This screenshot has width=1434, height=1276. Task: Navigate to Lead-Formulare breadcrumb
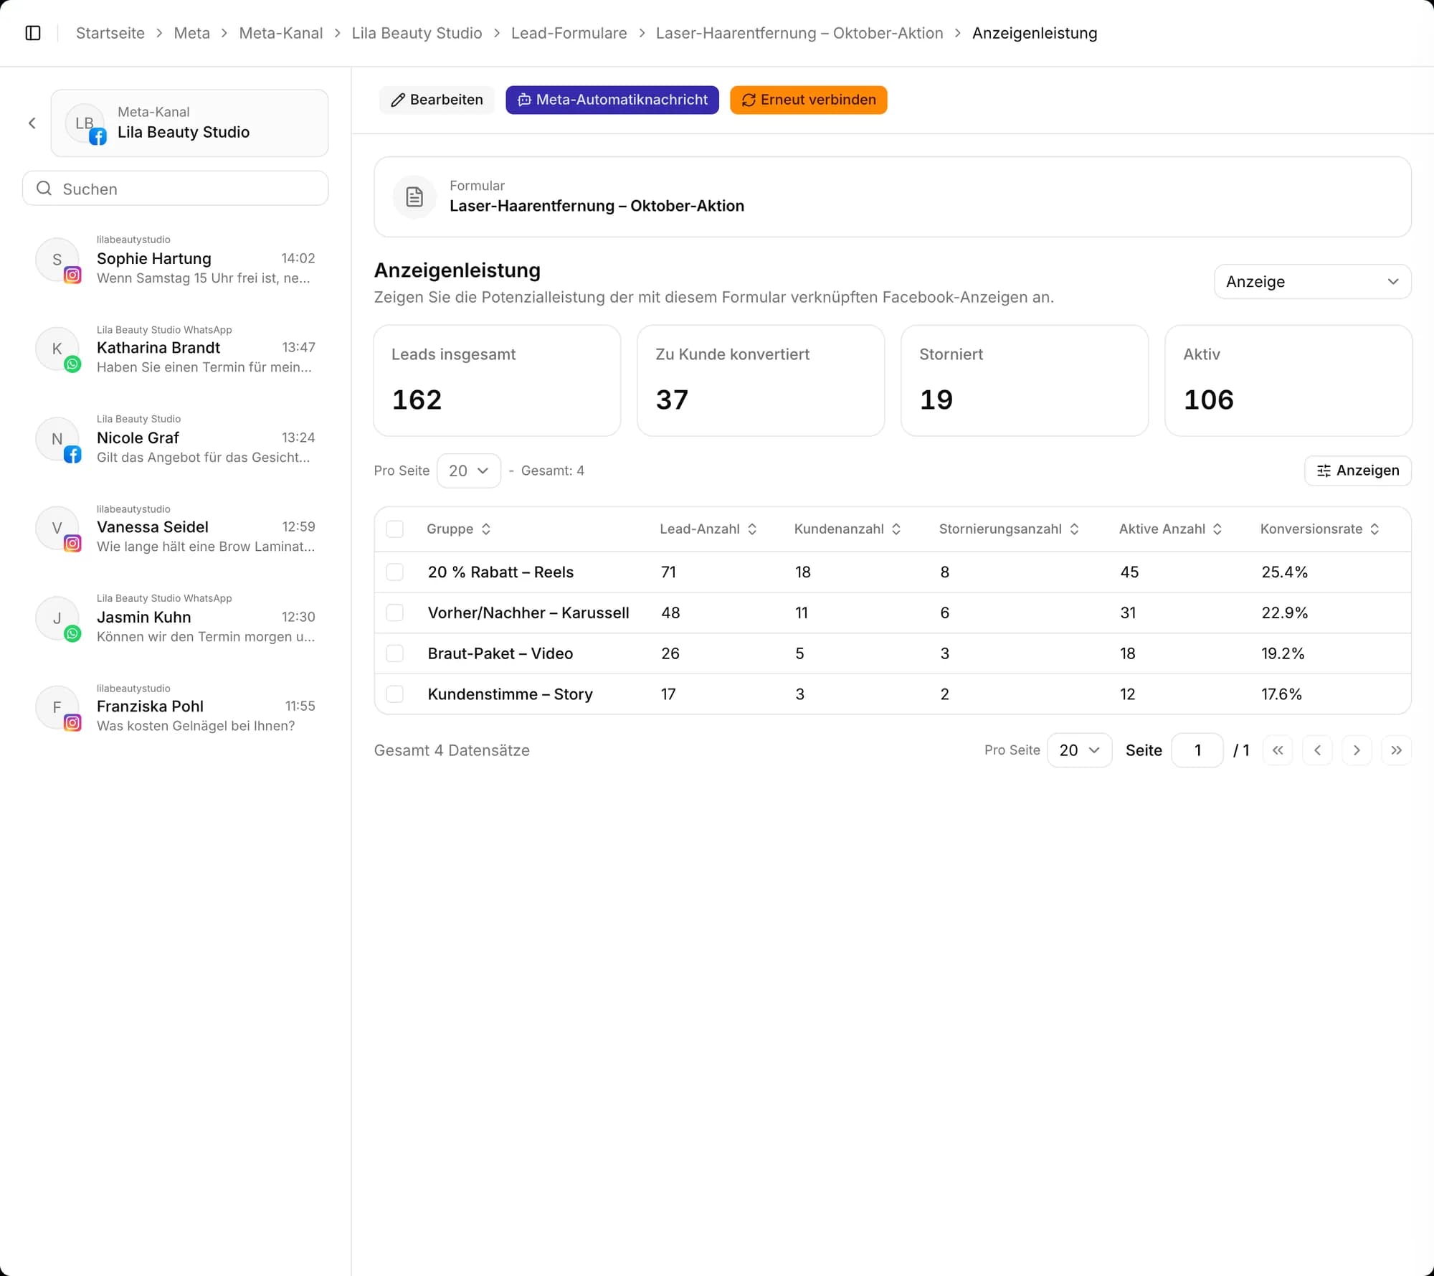coord(569,33)
